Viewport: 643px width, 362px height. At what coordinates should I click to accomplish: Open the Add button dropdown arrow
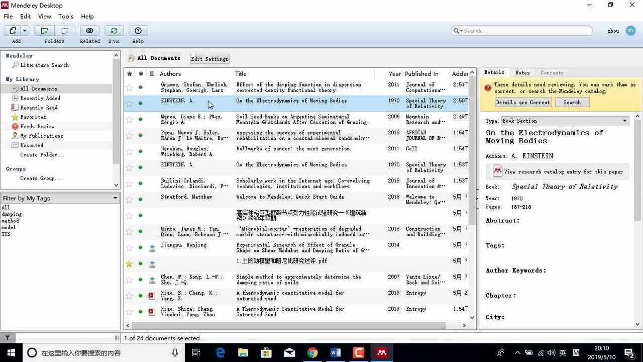[25, 31]
